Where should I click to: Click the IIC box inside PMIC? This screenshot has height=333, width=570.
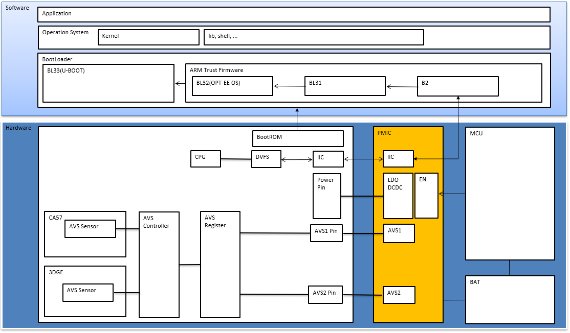[x=399, y=158]
